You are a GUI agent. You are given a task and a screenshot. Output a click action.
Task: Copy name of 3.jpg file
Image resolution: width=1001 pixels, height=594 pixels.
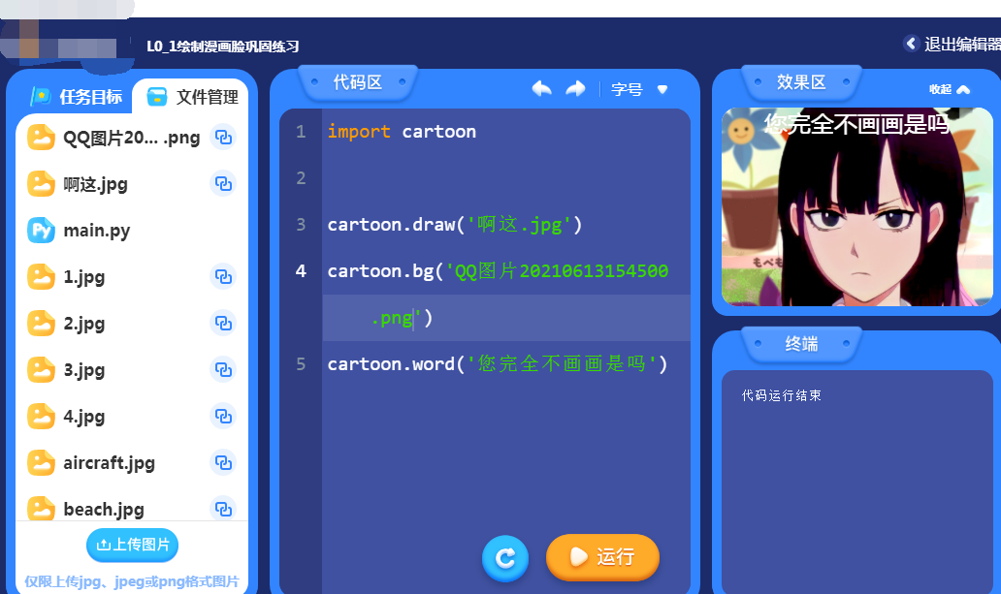click(x=223, y=370)
